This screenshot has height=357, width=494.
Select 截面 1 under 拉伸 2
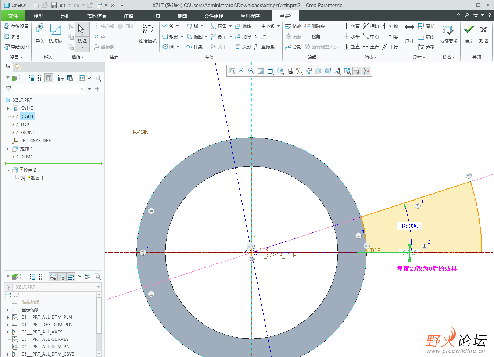pyautogui.click(x=37, y=178)
